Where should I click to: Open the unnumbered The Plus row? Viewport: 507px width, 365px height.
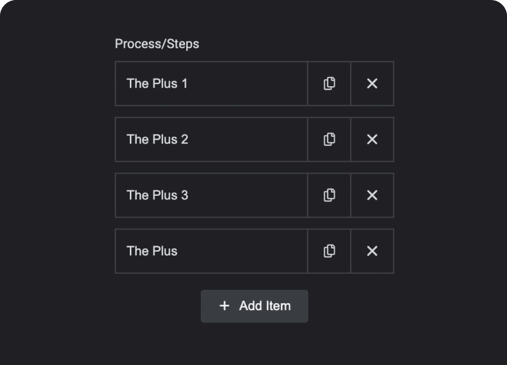point(243,251)
